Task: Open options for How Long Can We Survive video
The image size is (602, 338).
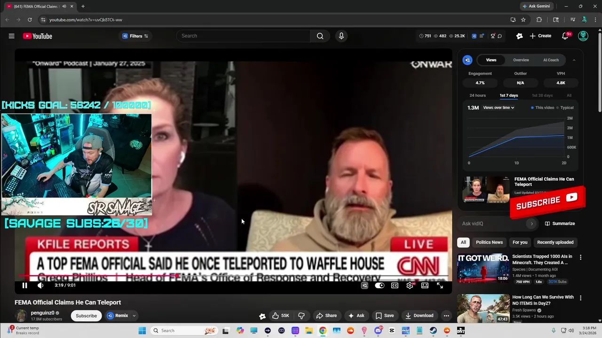Action: pyautogui.click(x=580, y=298)
